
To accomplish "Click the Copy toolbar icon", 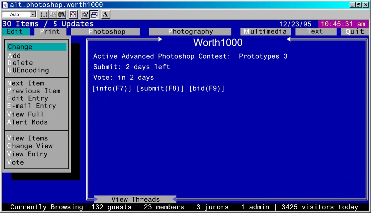I will (x=53, y=14).
